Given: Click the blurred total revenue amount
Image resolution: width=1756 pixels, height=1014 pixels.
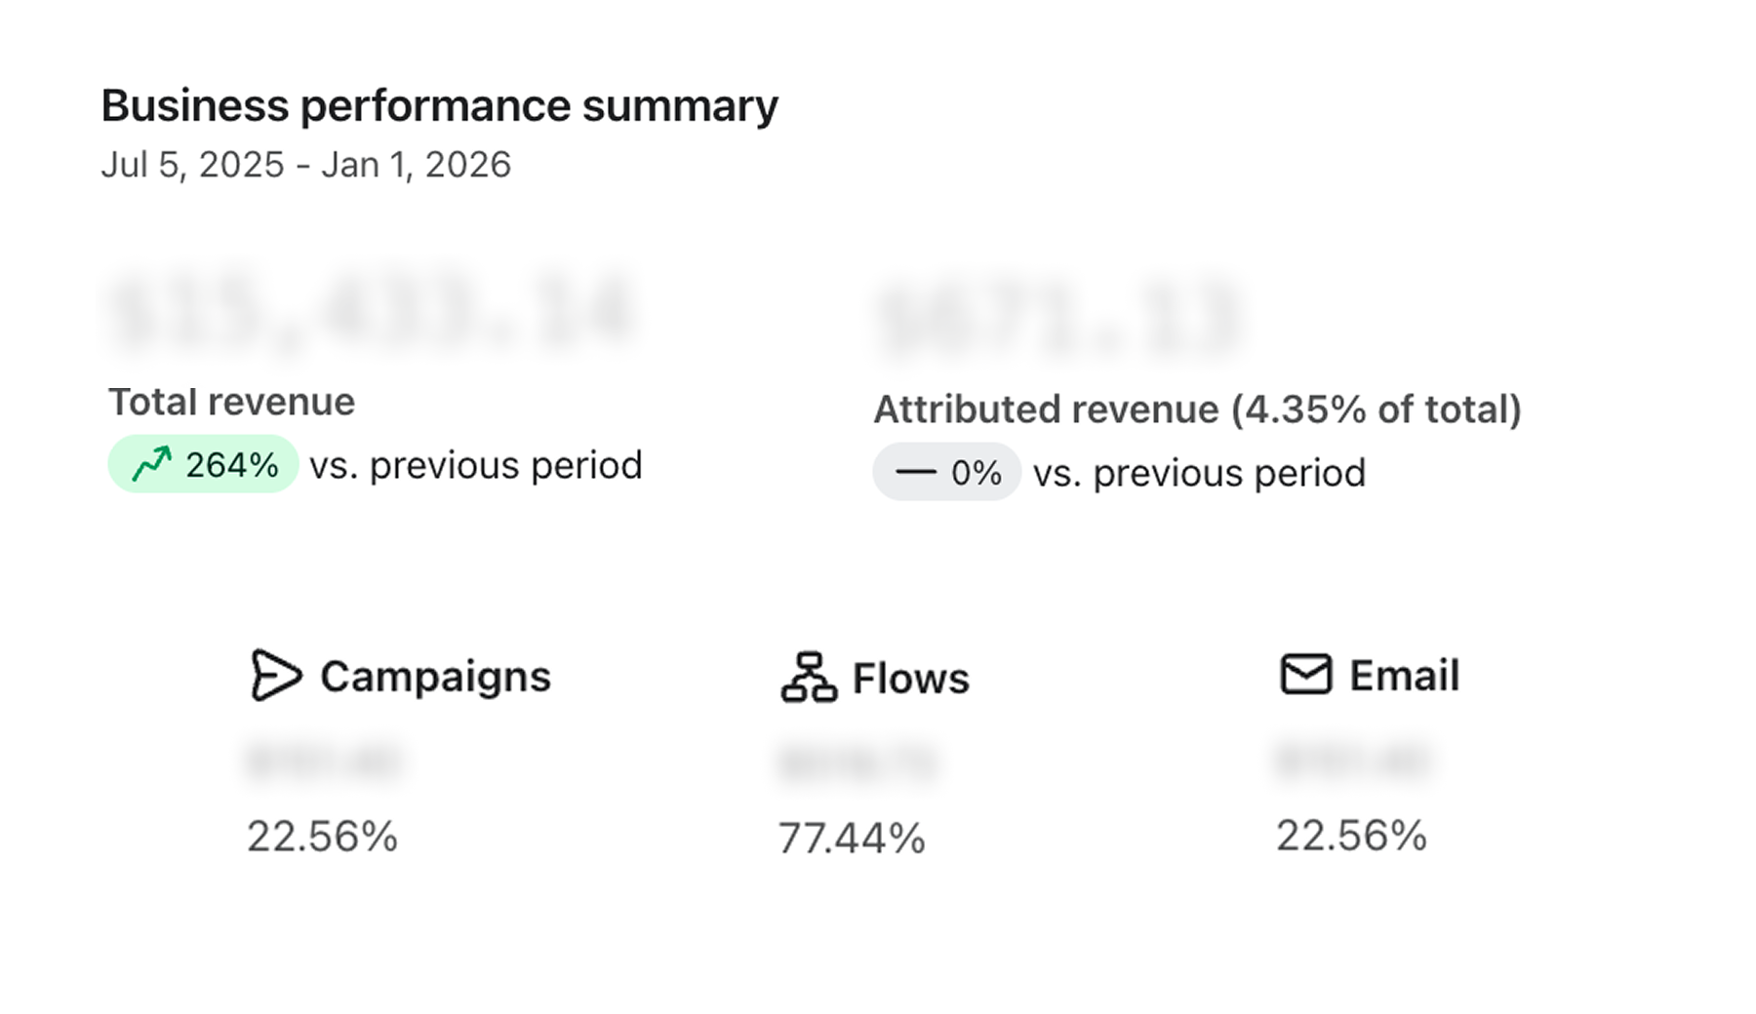Looking at the screenshot, I should coord(373,311).
